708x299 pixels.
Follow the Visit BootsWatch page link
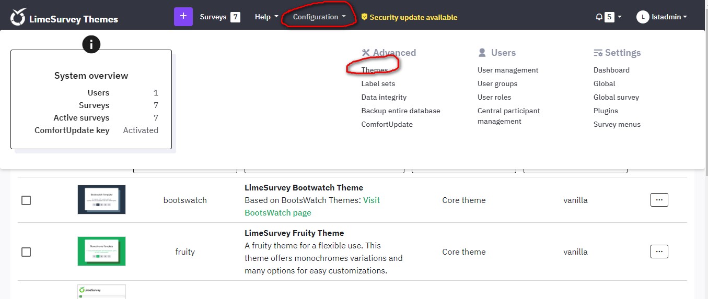(x=312, y=207)
